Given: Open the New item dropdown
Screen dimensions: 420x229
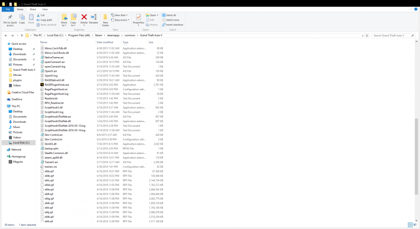Looking at the screenshot, I should (119, 15).
